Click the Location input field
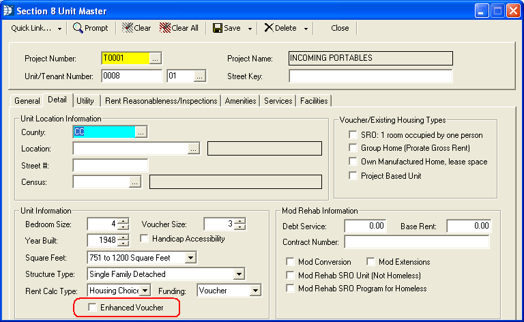The height and width of the screenshot is (322, 524). pos(131,149)
